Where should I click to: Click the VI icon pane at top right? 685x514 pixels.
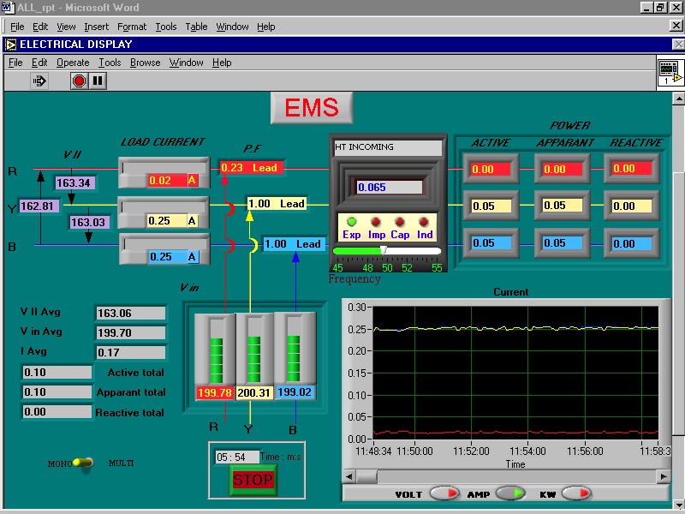tap(670, 72)
